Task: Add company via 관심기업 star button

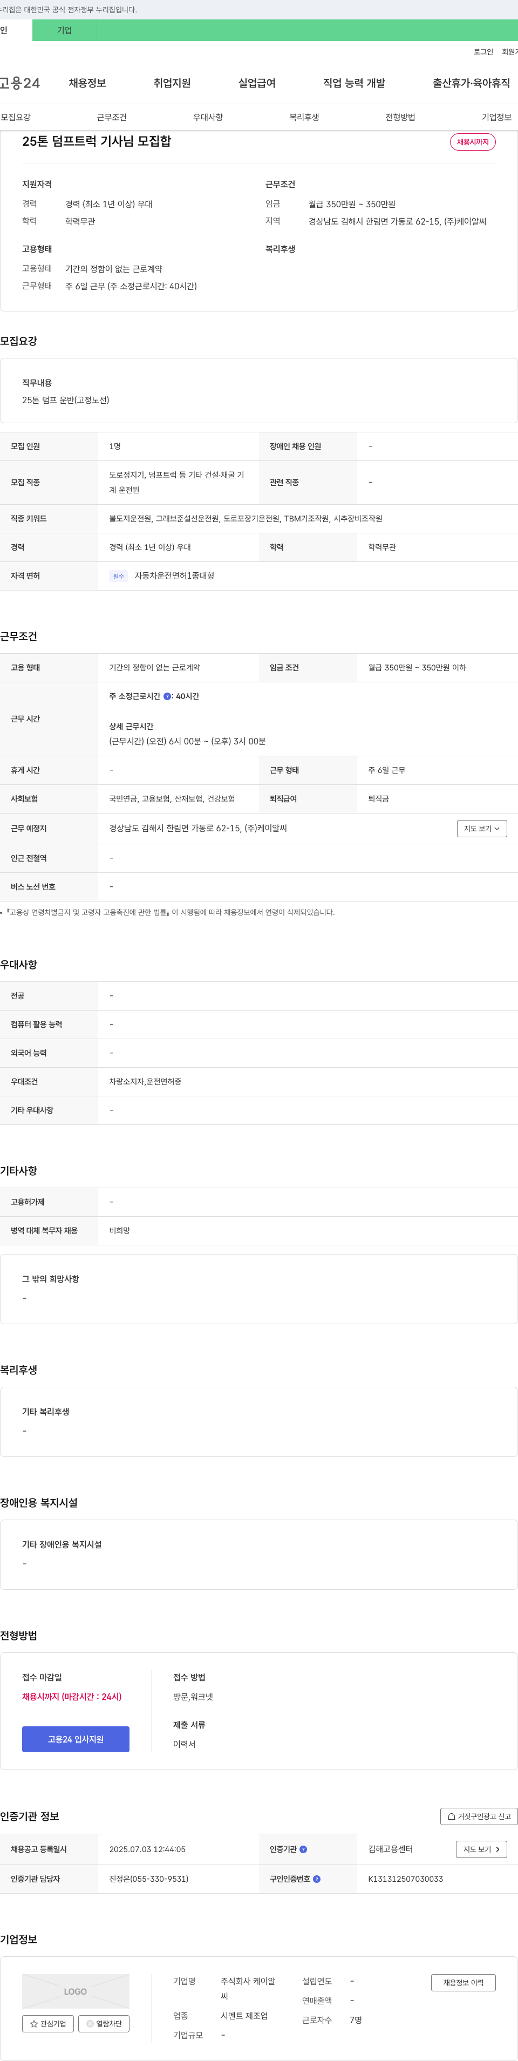Action: (x=48, y=2024)
